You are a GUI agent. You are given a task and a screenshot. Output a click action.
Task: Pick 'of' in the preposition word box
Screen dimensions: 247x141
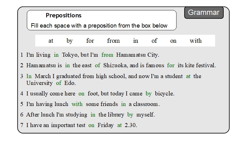(154, 41)
